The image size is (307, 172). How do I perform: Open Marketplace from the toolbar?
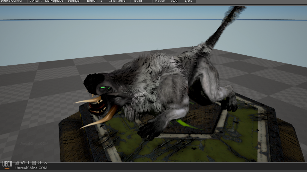[54, 1]
